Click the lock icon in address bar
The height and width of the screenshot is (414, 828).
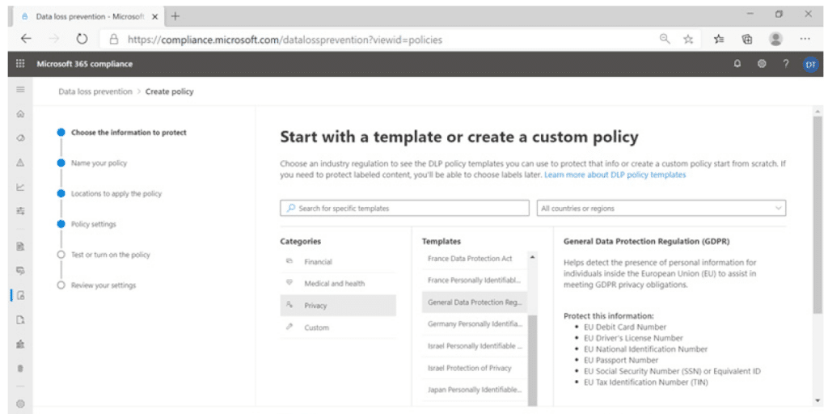coord(112,40)
